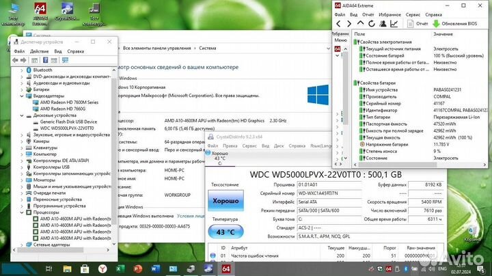Open Task View on the taskbar

pyautogui.click(x=49, y=268)
